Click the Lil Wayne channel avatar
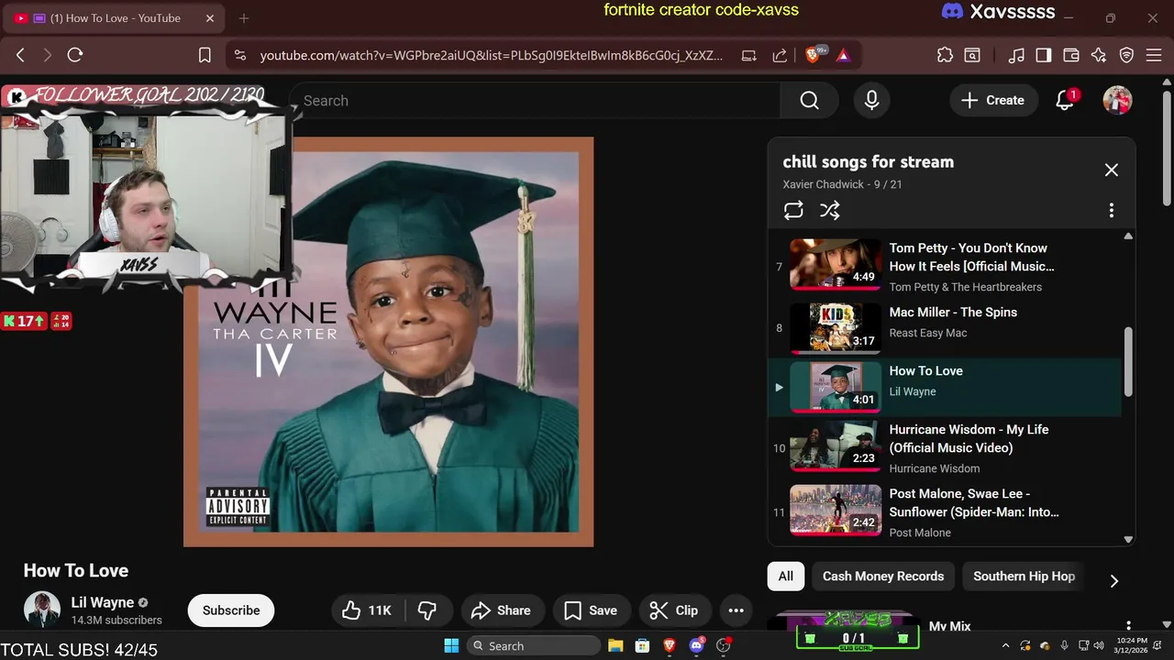The image size is (1174, 660). (x=42, y=610)
